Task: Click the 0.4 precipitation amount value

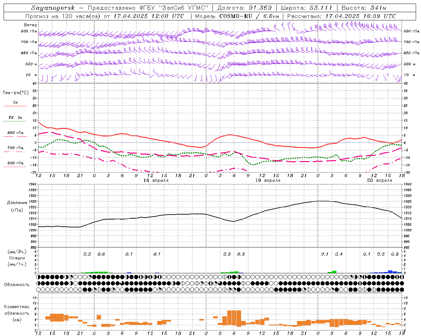Action: coord(339,254)
